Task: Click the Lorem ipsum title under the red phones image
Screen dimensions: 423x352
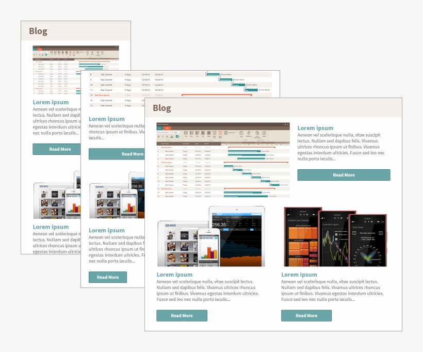Action: pyautogui.click(x=299, y=275)
